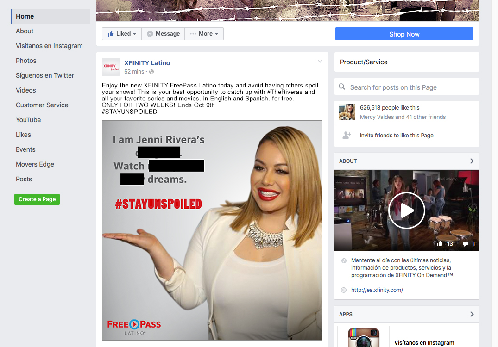Click the Product/Service category label
Screen dimensions: 498x347
pos(364,62)
